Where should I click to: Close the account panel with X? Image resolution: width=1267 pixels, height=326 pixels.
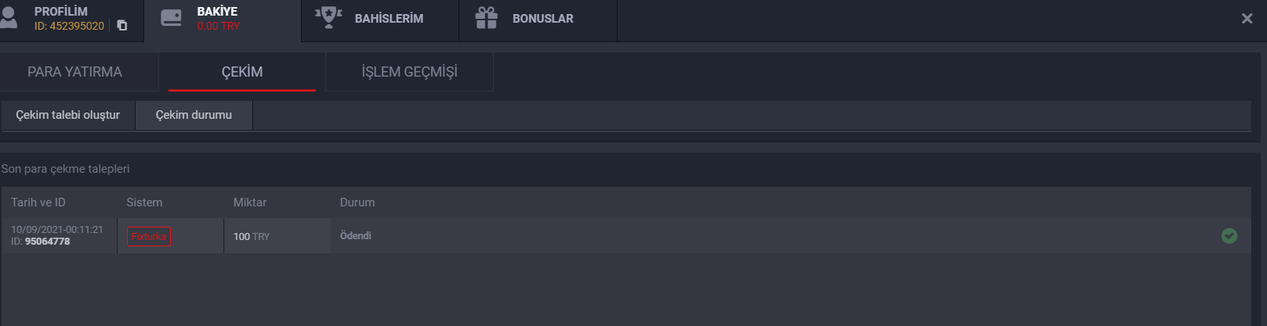coord(1247,18)
